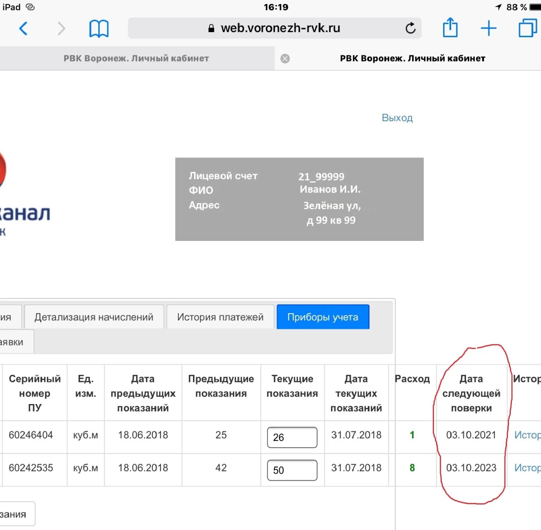Open the bookmarks book icon
Screen dimensions: 541x530
pos(99,28)
